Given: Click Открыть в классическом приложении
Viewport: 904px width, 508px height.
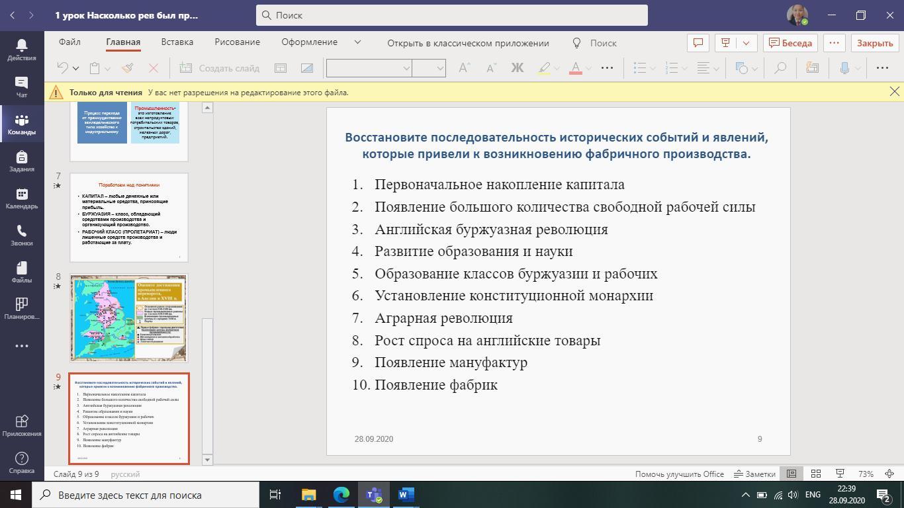Looking at the screenshot, I should point(468,43).
